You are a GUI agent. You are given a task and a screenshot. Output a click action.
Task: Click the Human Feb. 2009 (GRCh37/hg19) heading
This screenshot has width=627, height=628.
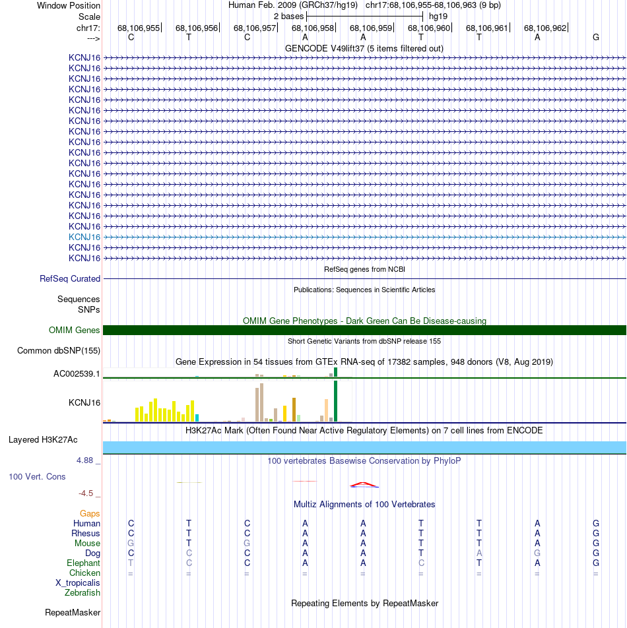click(293, 5)
